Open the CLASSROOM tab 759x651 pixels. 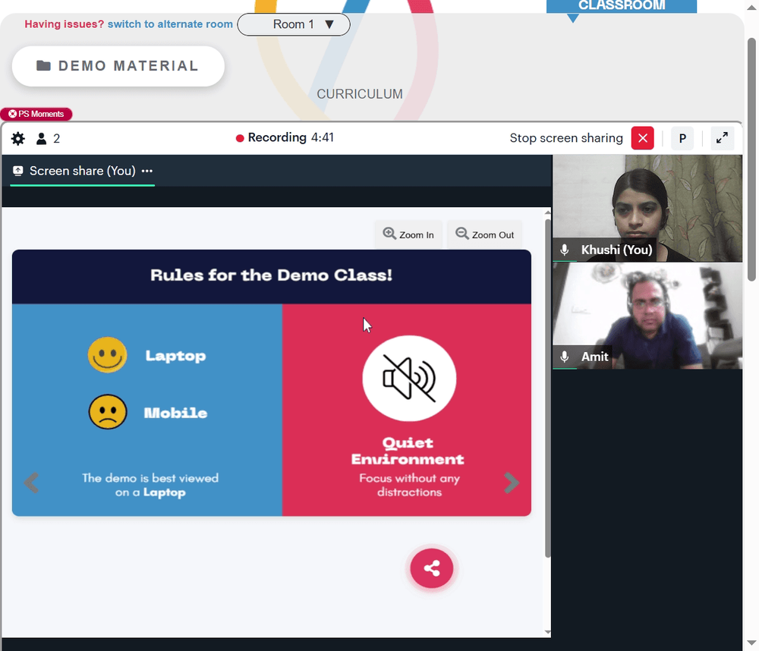[x=622, y=6]
